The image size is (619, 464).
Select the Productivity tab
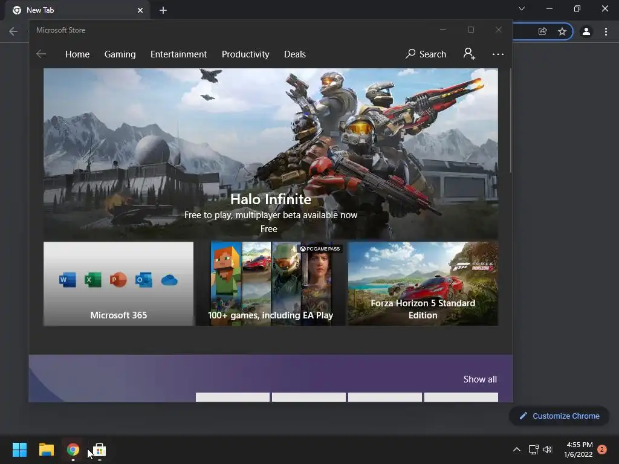245,54
